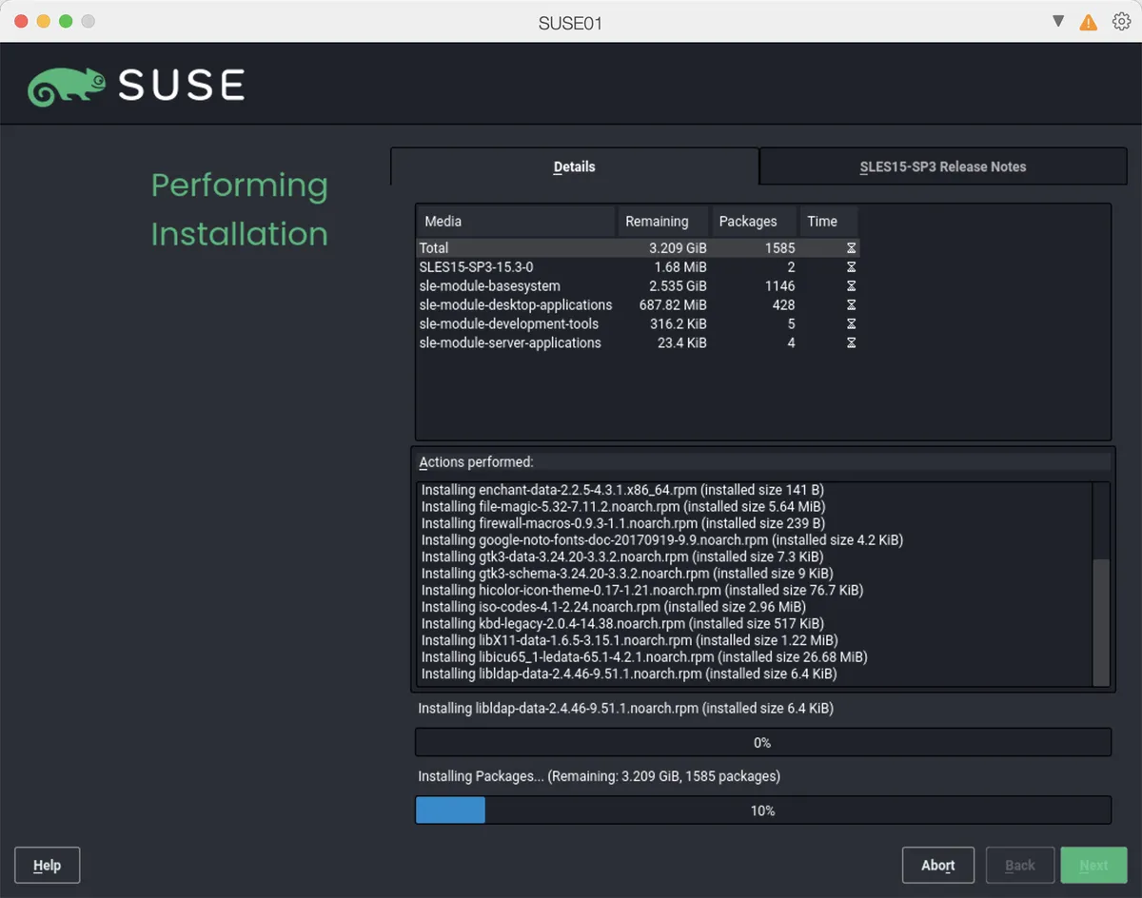The height and width of the screenshot is (898, 1142).
Task: Select the sle-module-basesystem row
Action: coord(571,285)
